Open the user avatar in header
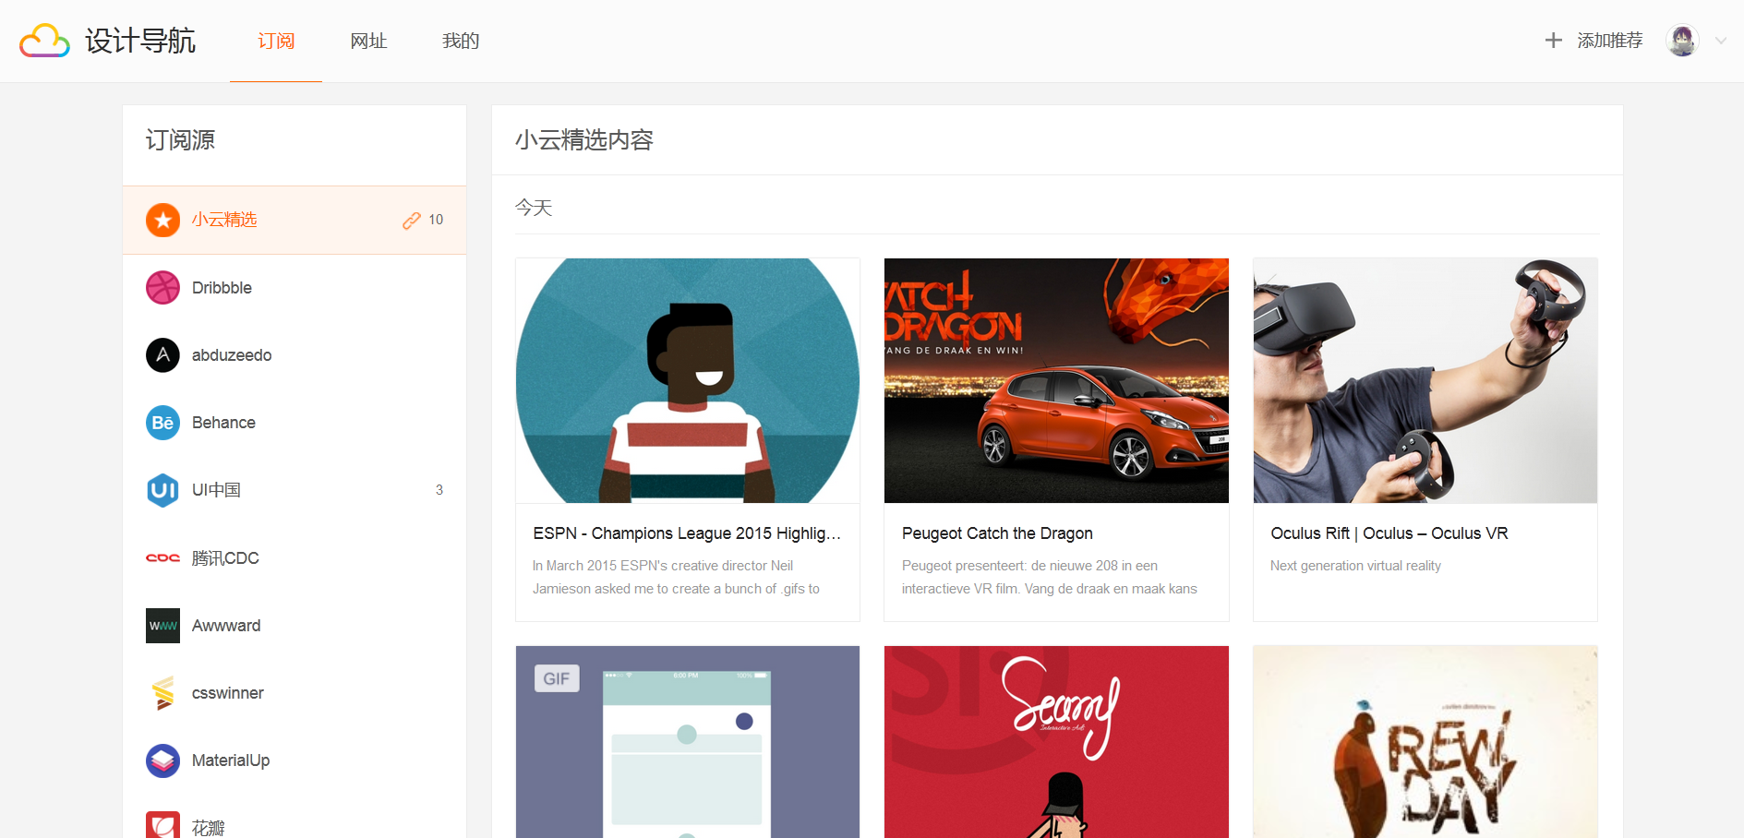This screenshot has height=838, width=1744. click(x=1682, y=41)
